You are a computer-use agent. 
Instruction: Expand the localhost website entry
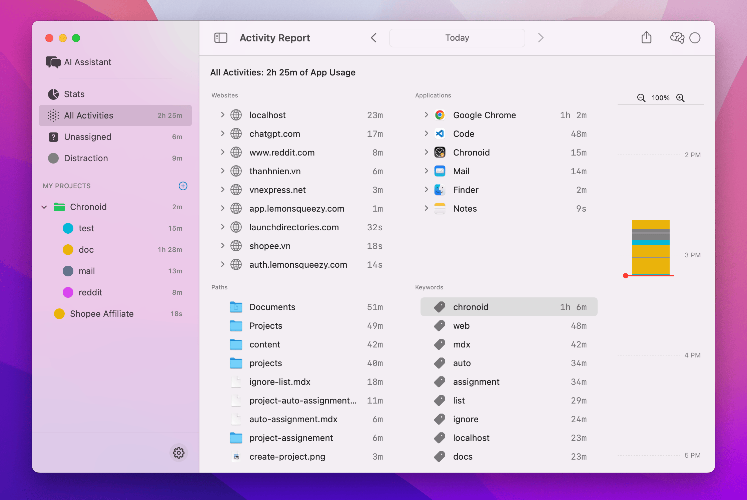click(x=223, y=115)
